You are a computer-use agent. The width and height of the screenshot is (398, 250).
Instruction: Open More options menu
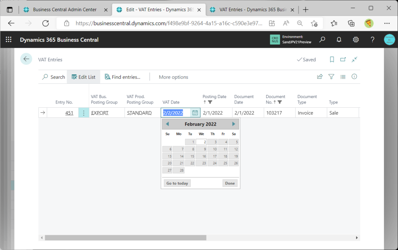point(173,77)
